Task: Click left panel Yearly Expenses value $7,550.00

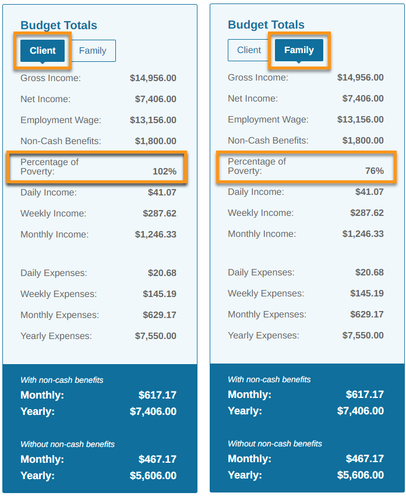Action: point(156,336)
